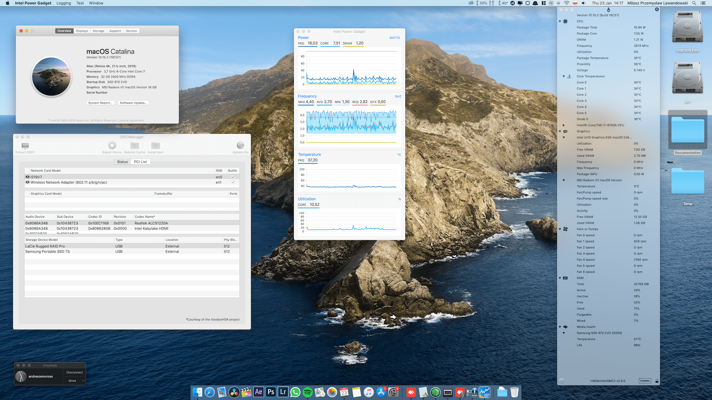Switch to Service tab in About This Mac
Screen dimensions: 712x400
131,31
